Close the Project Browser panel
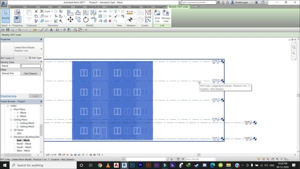The width and height of the screenshot is (300, 169). pos(41,101)
